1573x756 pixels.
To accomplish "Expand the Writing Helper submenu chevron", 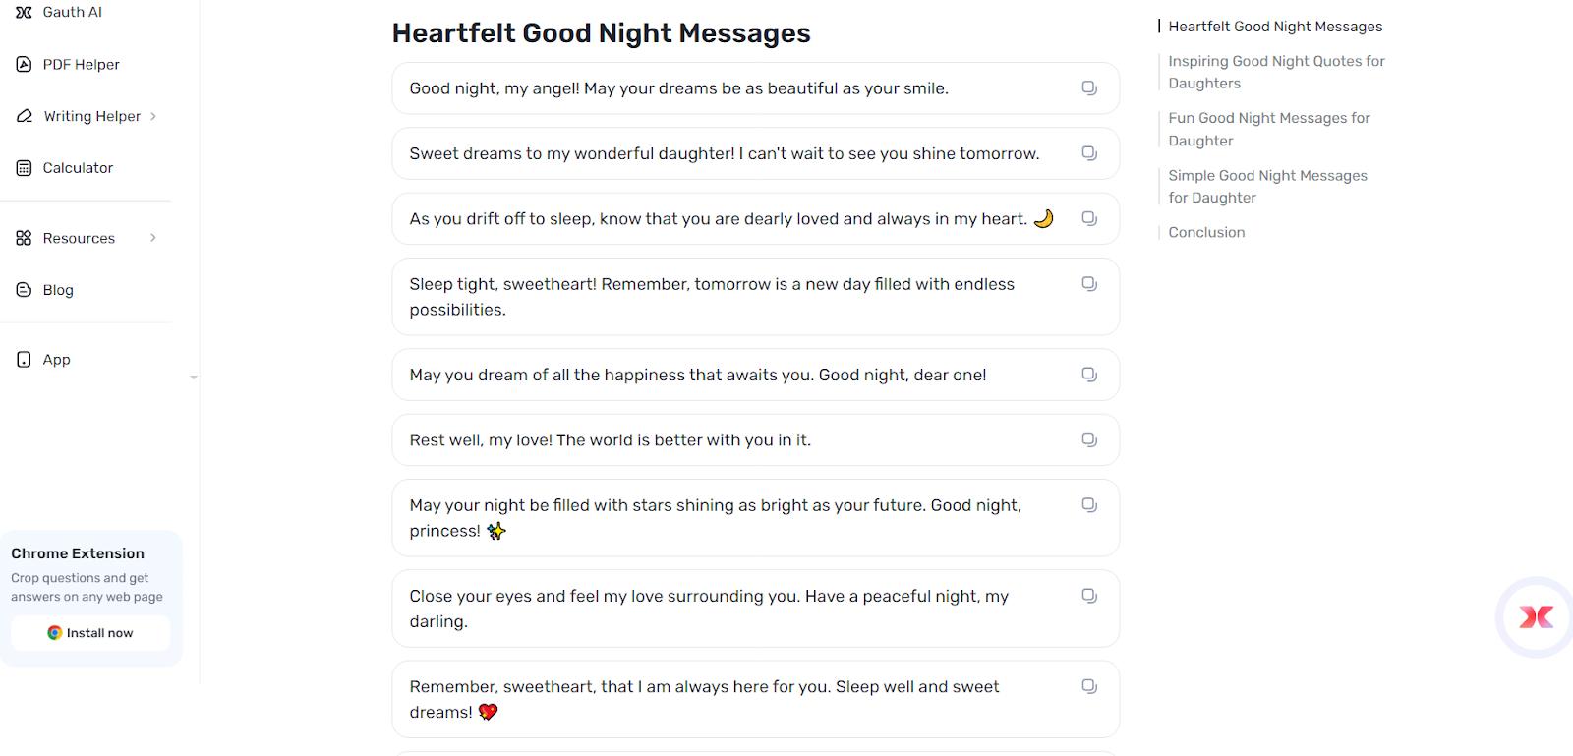I will [153, 115].
